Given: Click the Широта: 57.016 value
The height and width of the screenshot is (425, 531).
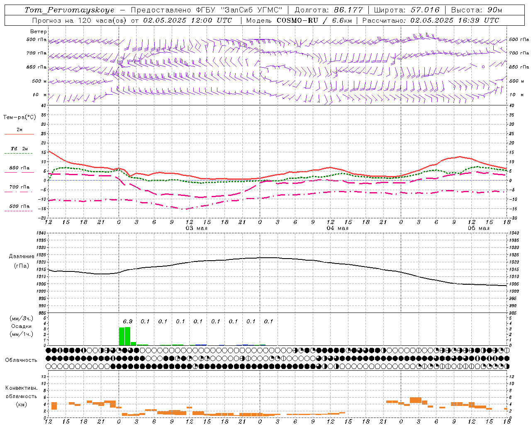Looking at the screenshot, I should pos(407,10).
